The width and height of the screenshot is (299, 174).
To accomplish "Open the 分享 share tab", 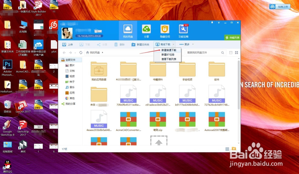I will coord(146,31).
